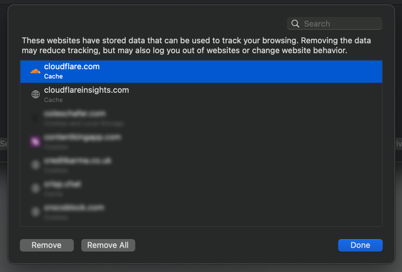The image size is (402, 272).
Task: Select the last blurred domain name in the list
Action: click(x=73, y=207)
